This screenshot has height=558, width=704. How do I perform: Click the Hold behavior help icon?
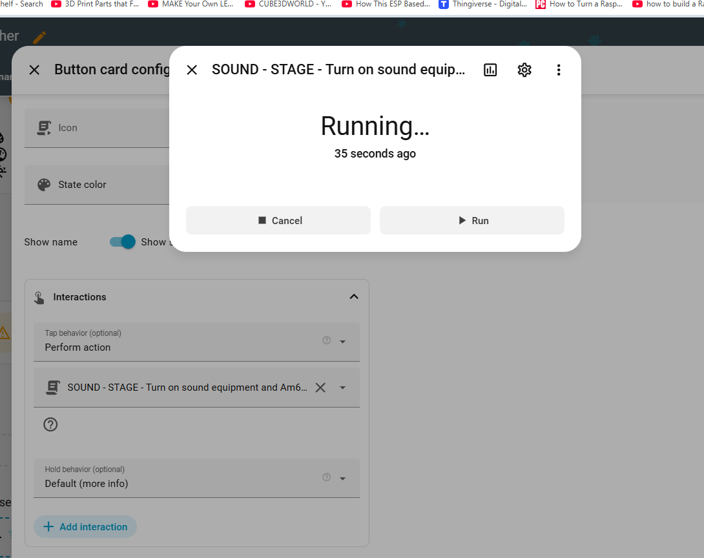pyautogui.click(x=326, y=477)
